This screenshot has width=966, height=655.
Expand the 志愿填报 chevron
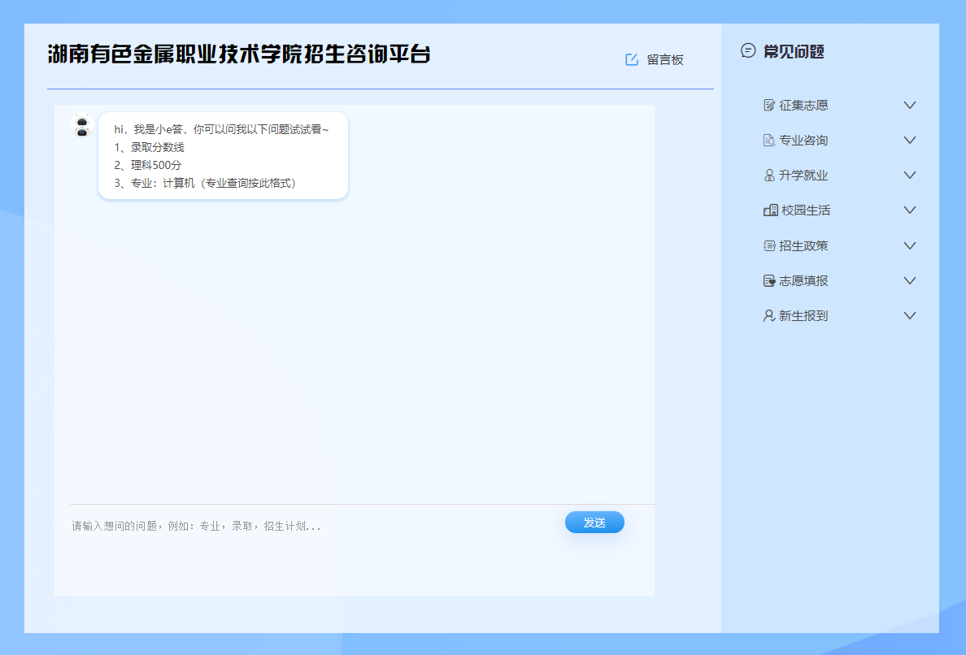tap(909, 280)
